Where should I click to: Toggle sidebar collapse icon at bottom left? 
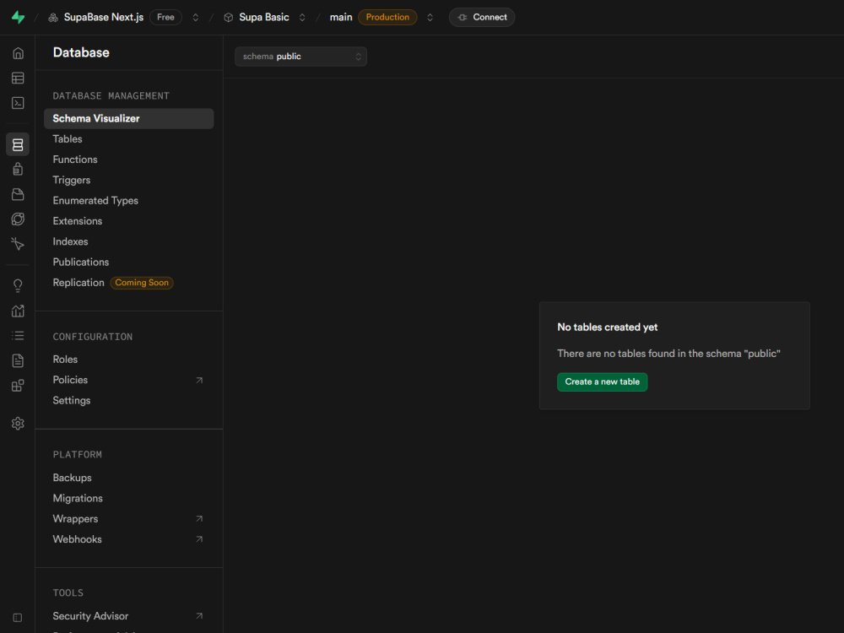pyautogui.click(x=17, y=618)
